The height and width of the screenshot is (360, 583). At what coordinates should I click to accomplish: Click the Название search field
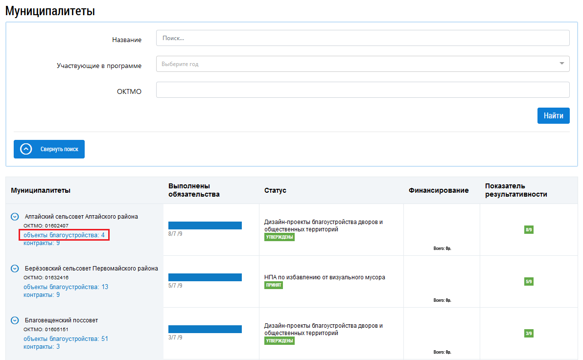[362, 38]
